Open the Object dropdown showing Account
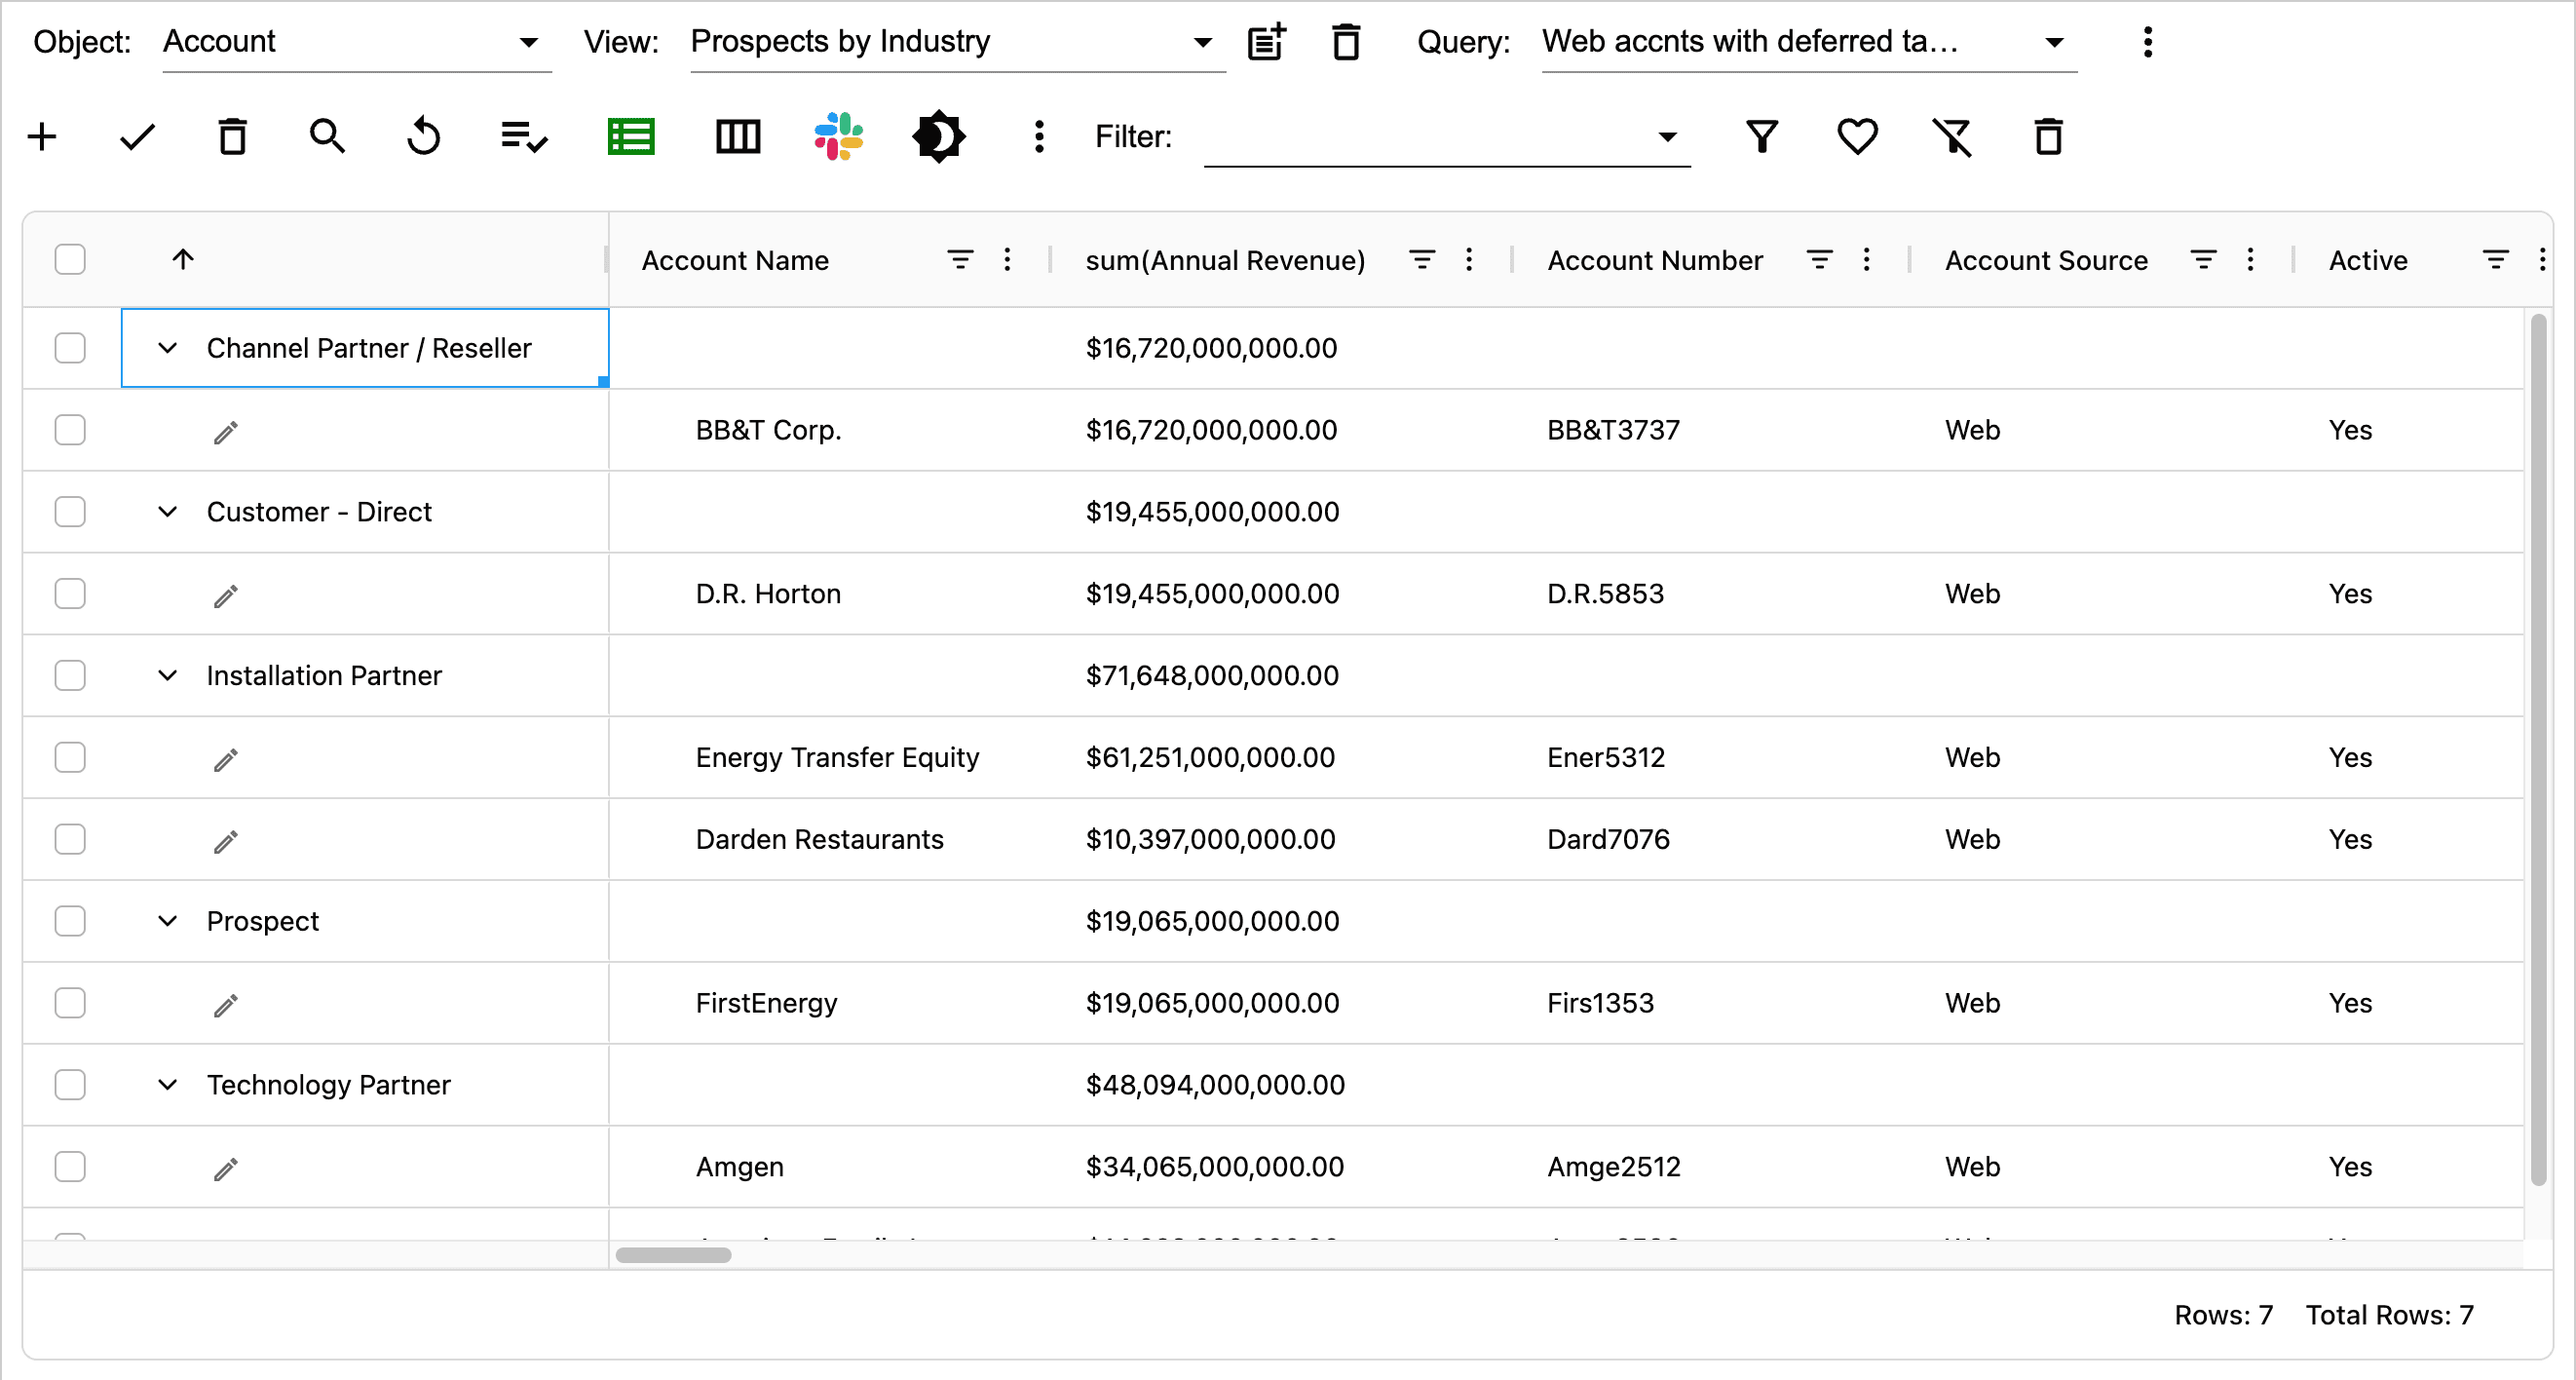This screenshot has width=2576, height=1380. [355, 42]
